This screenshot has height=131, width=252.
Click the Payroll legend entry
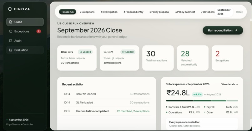221,107
